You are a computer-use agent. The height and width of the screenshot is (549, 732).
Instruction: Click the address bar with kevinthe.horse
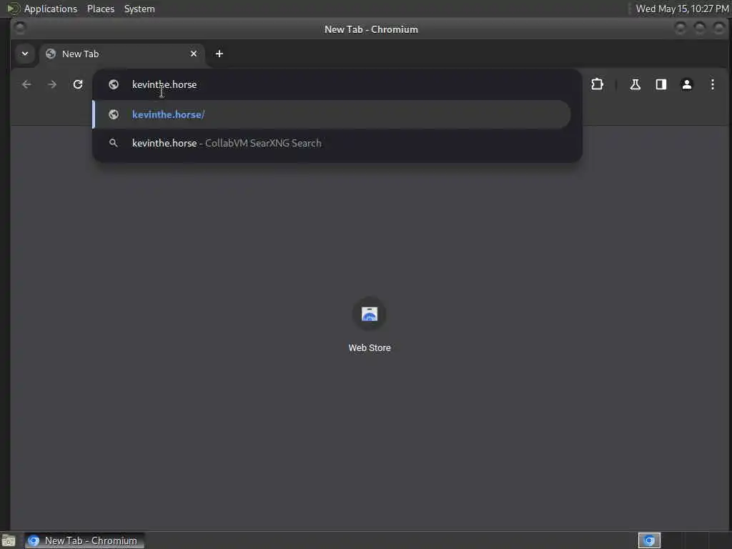click(337, 84)
